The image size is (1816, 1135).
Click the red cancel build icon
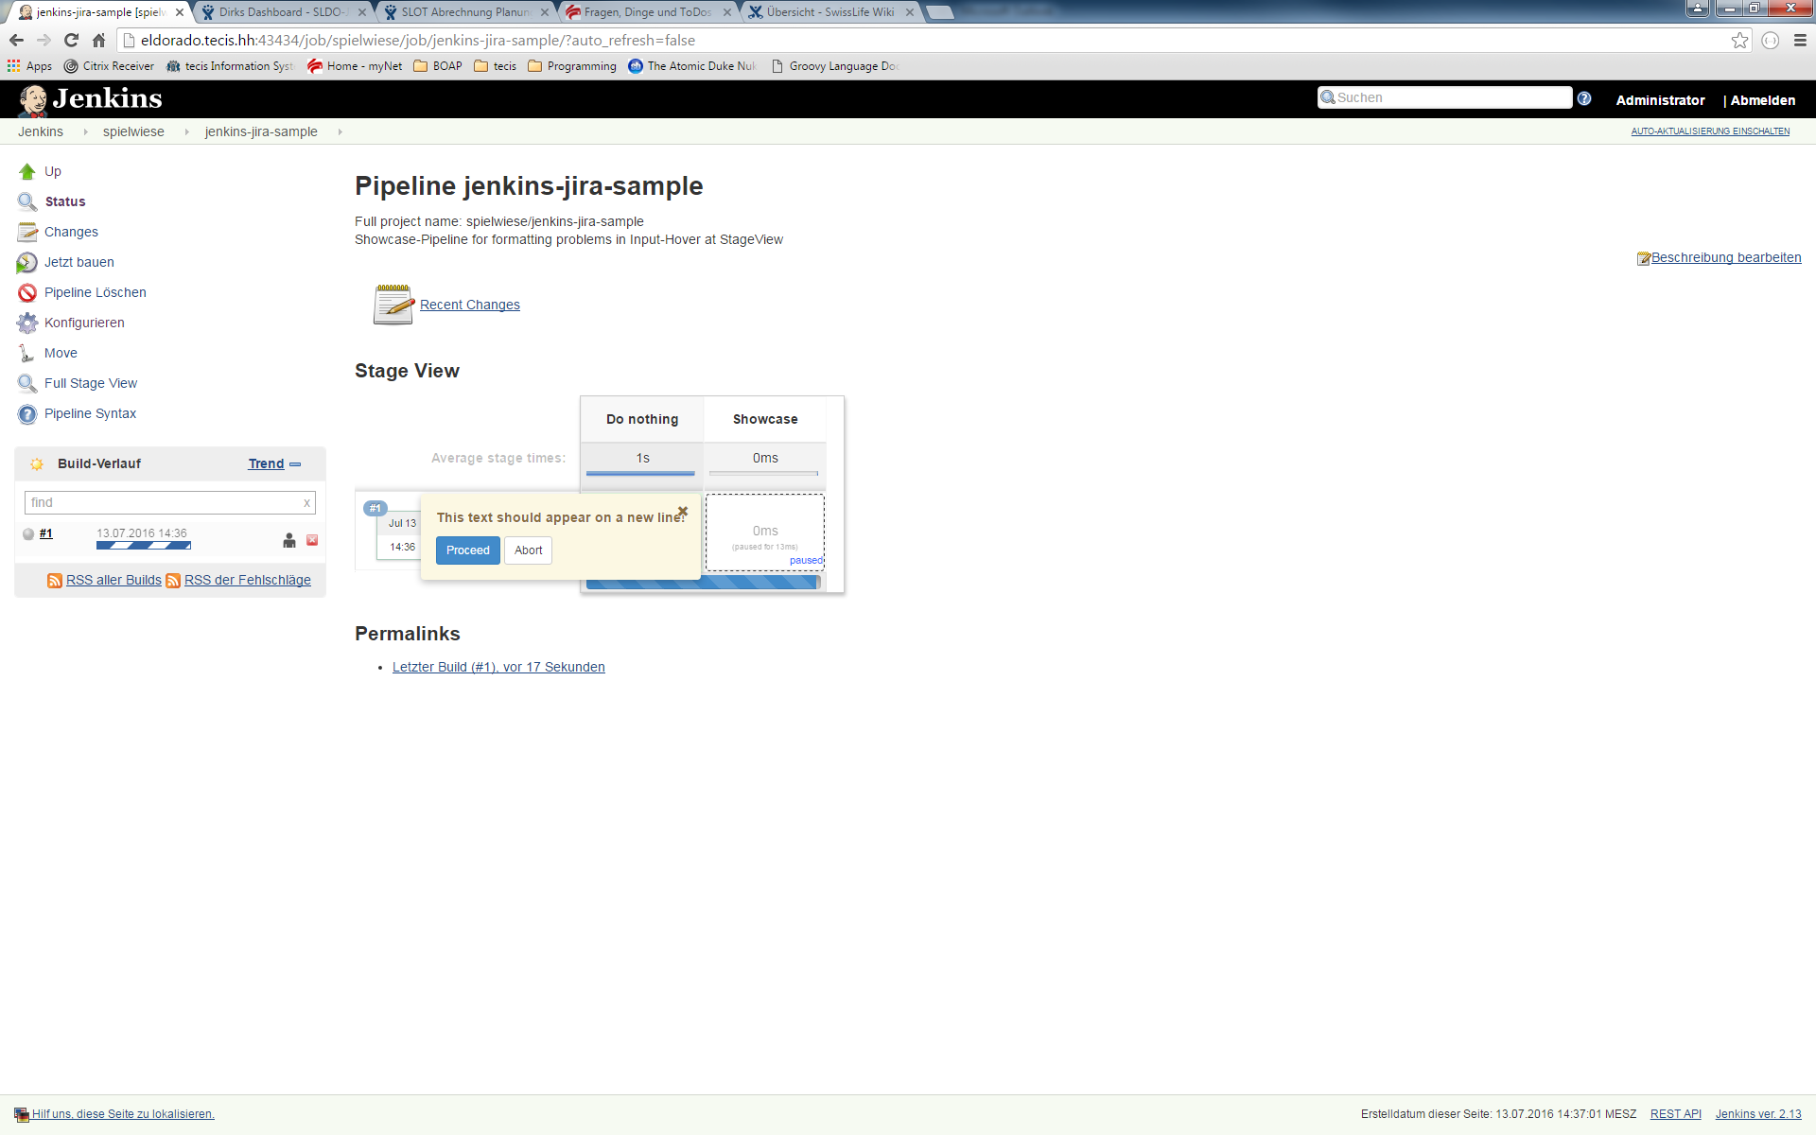(312, 540)
